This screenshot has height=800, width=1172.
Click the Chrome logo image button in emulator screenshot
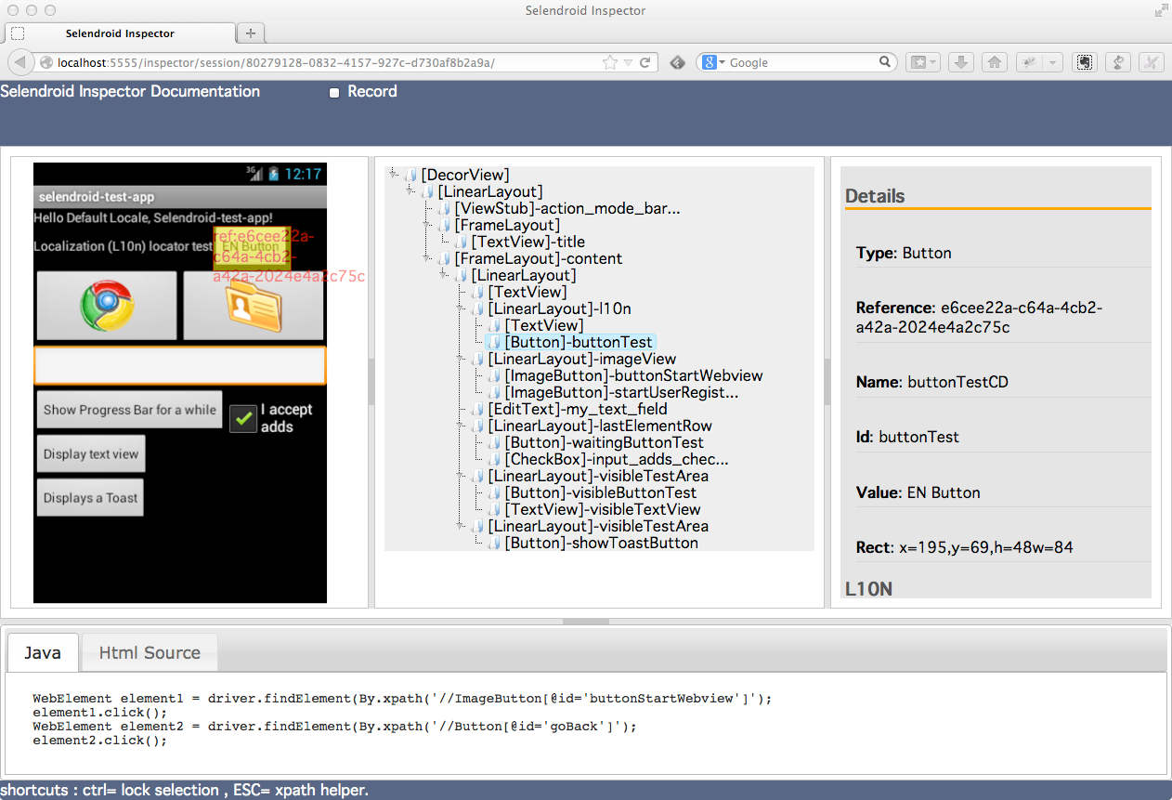106,307
